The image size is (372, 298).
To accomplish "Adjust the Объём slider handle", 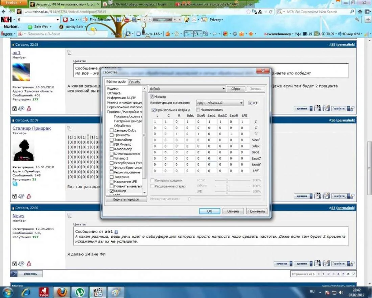I will point(227,186).
